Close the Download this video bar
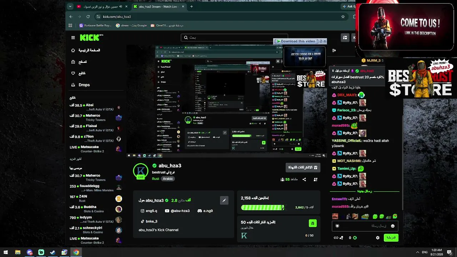 [x=325, y=41]
